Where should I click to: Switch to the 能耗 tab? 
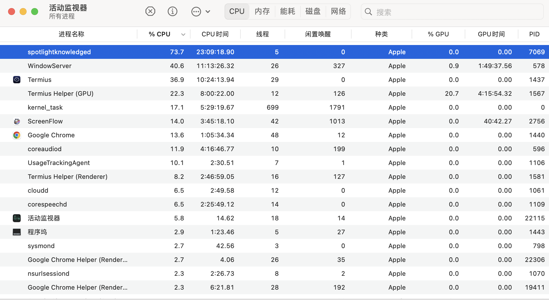tap(287, 12)
